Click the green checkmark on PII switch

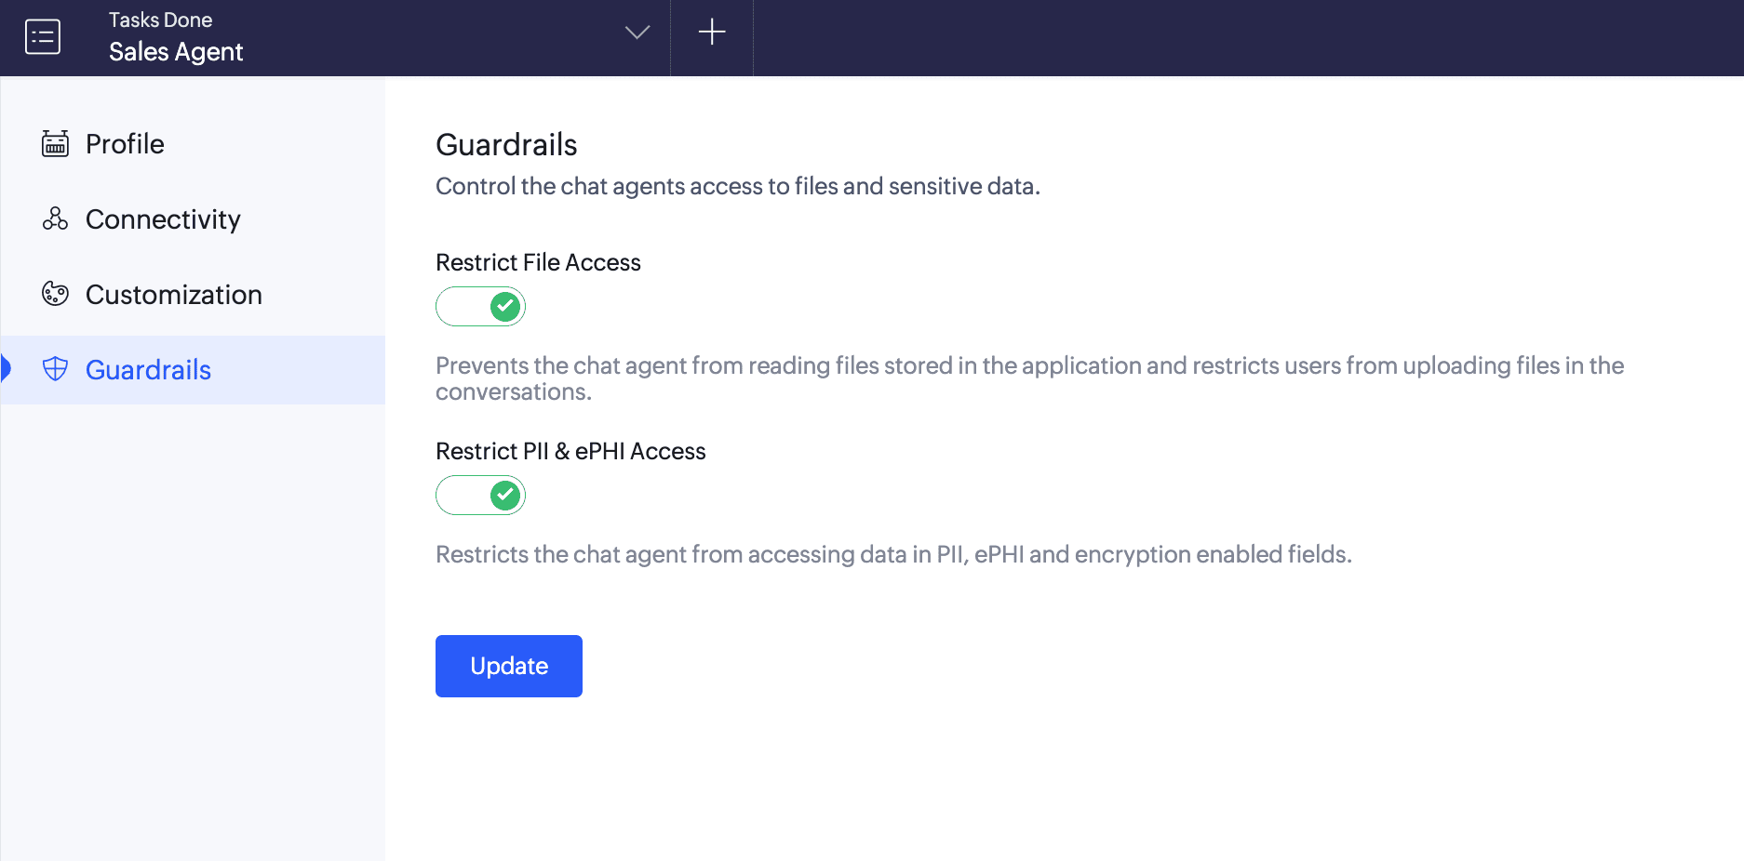[505, 495]
